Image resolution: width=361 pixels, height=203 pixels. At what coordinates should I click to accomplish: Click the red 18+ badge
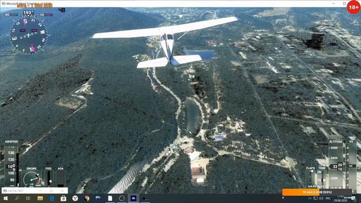coord(354,7)
